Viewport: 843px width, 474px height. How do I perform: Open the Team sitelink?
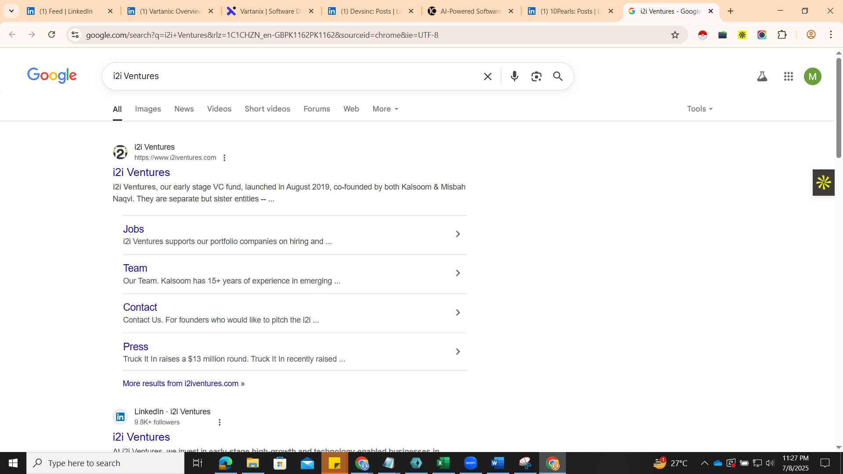pyautogui.click(x=135, y=268)
